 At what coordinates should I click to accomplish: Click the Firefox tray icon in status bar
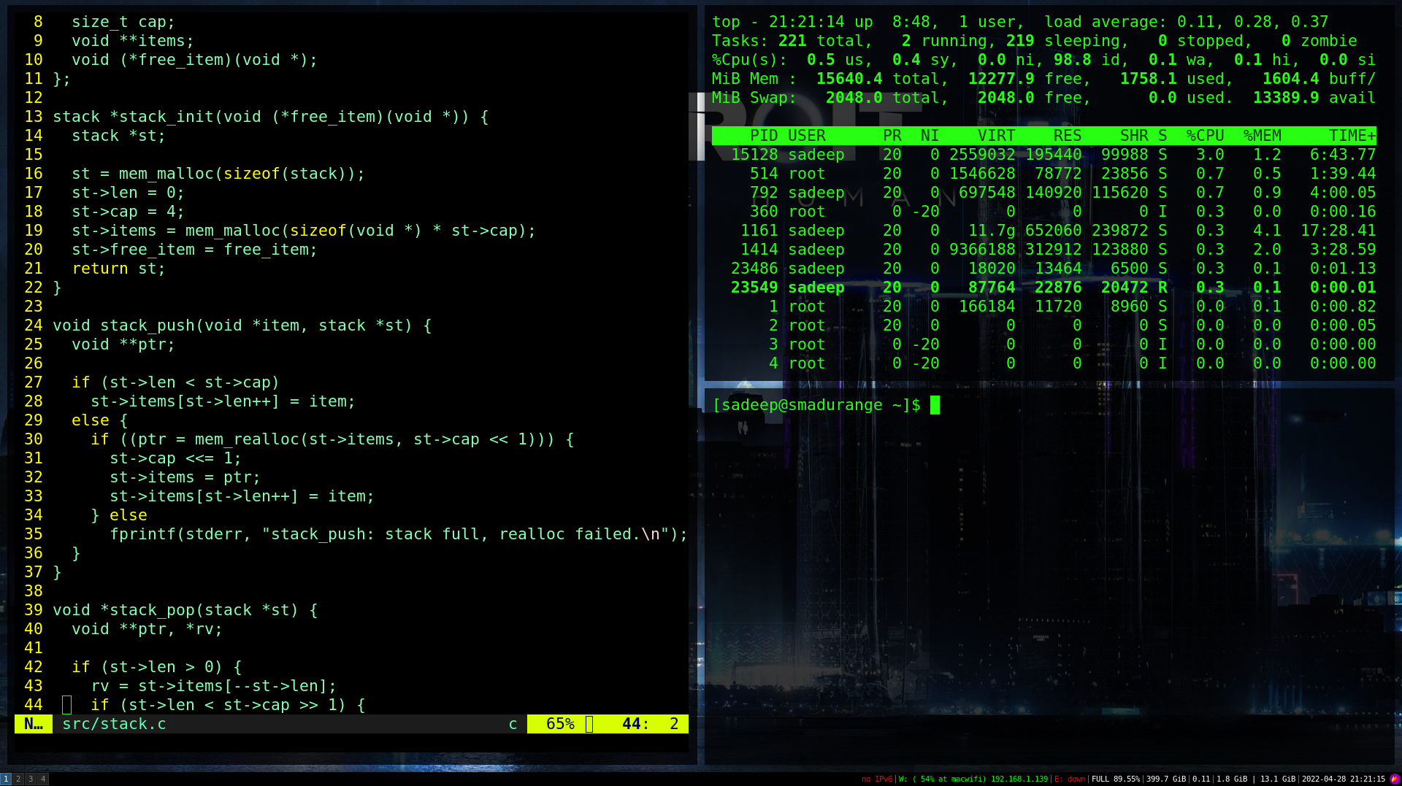1394,779
